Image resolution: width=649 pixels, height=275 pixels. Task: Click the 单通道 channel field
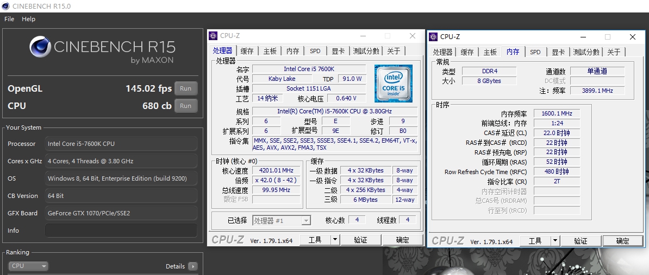[597, 71]
